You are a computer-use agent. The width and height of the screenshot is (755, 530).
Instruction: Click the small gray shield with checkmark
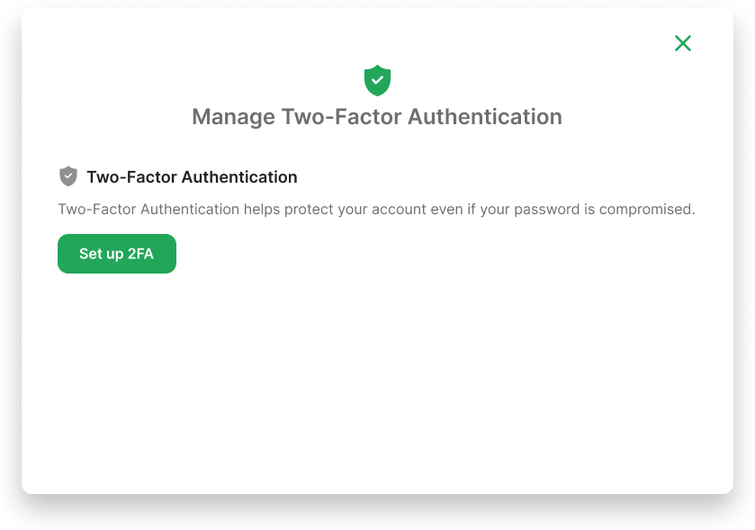pyautogui.click(x=67, y=176)
